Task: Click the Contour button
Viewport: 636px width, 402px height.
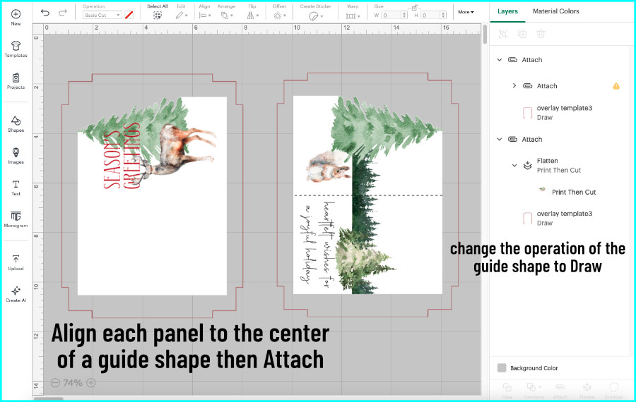Action: (x=613, y=390)
